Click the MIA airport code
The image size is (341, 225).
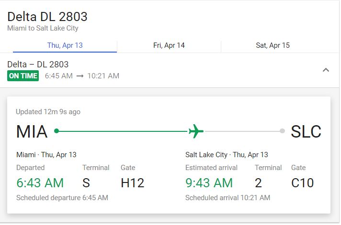(x=32, y=131)
